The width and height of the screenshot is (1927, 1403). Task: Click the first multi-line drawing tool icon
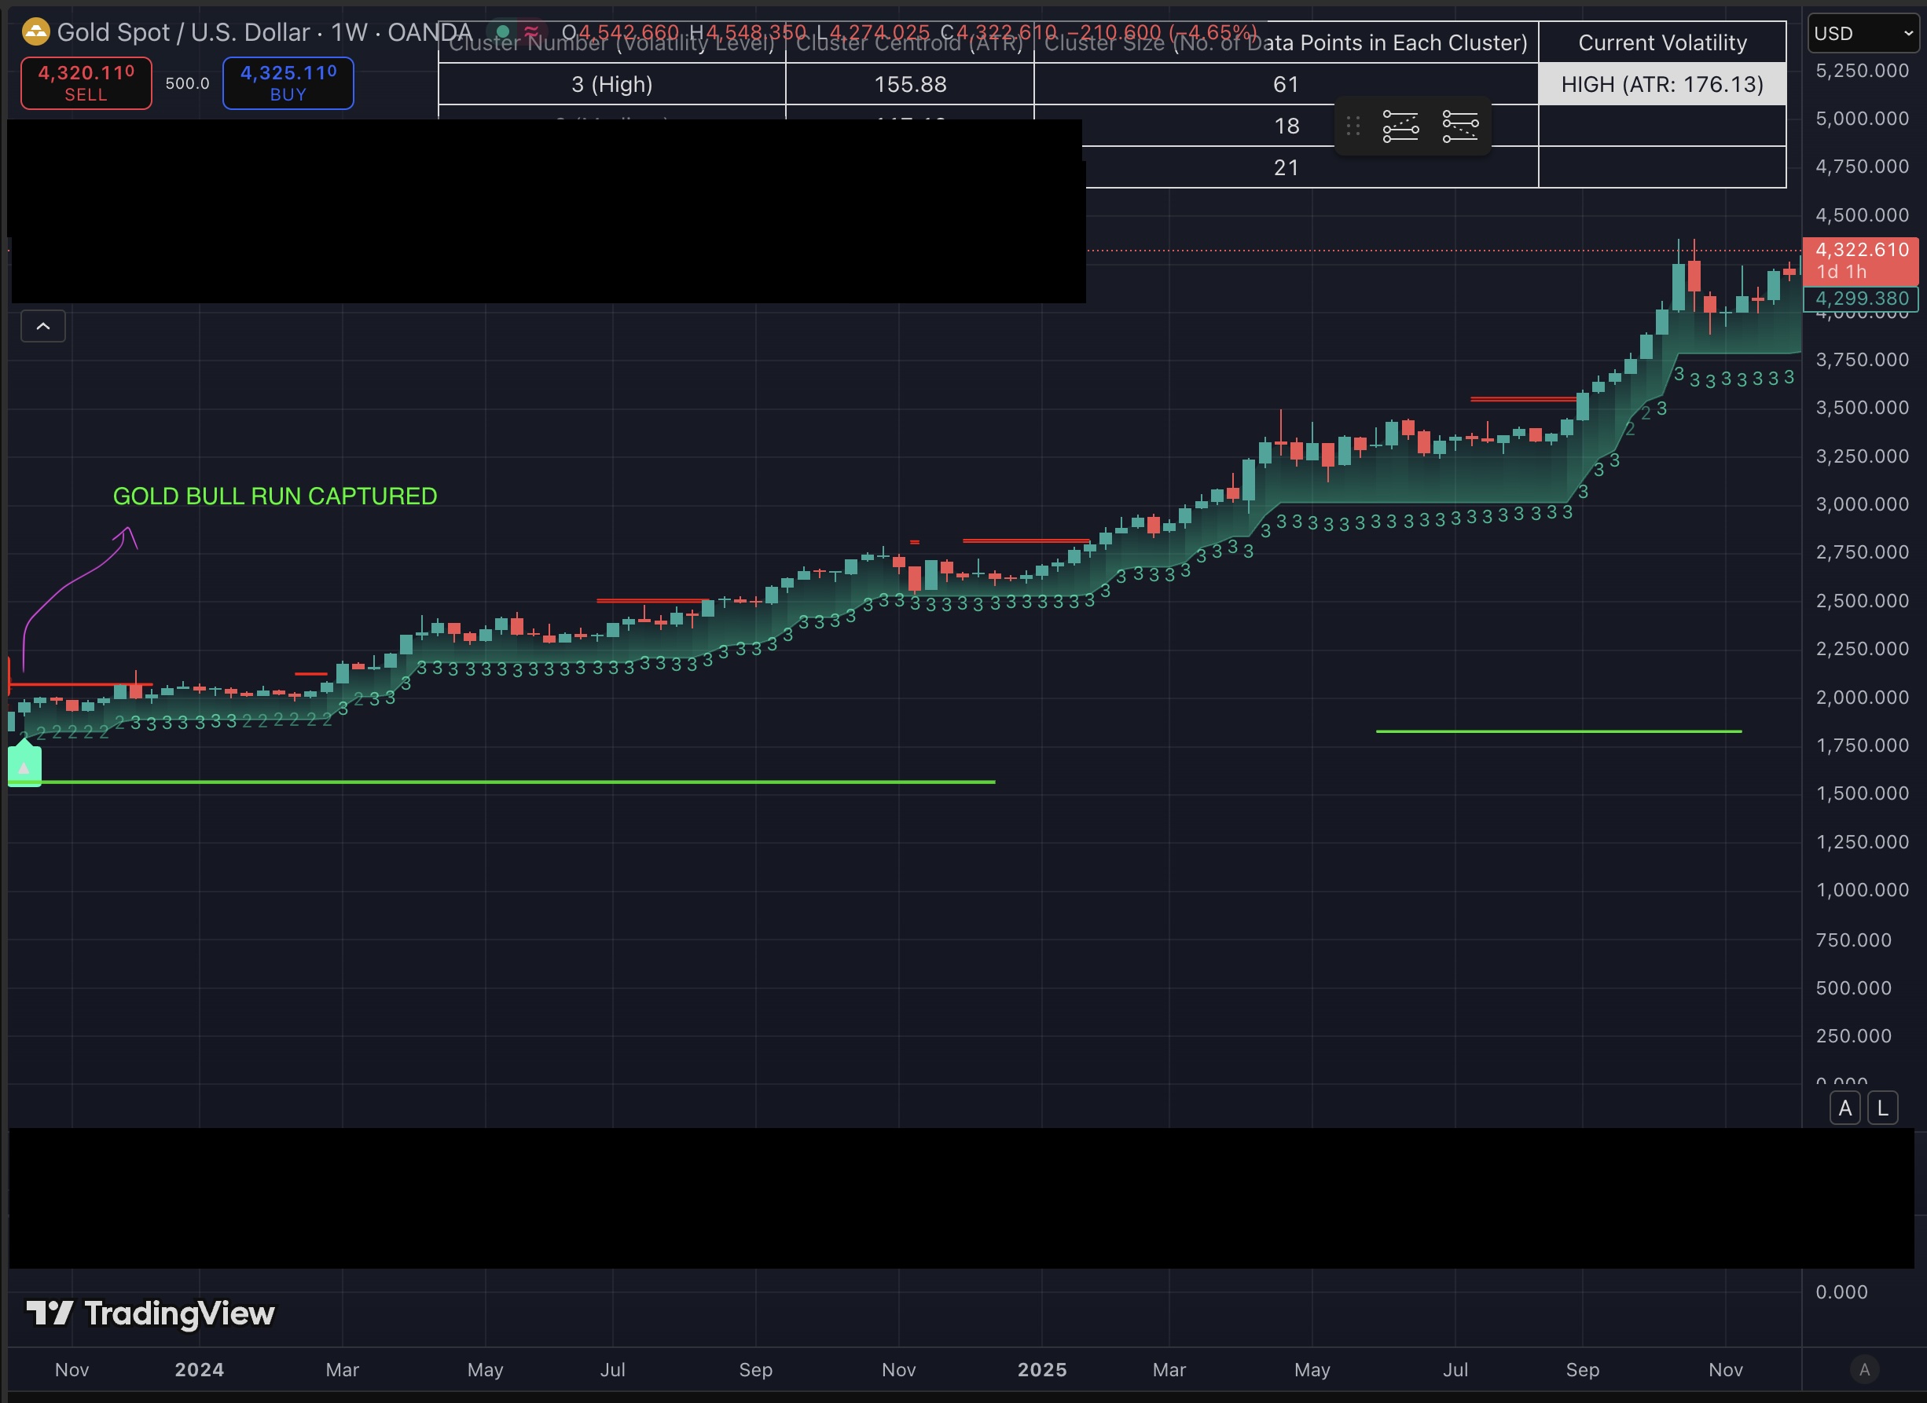(1400, 126)
